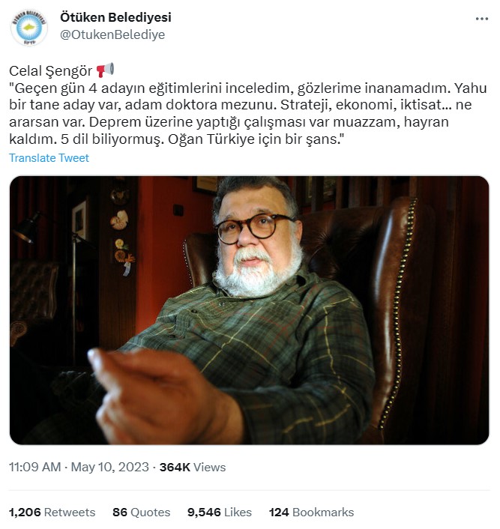Show the 1,206 Retweets list
The image size is (500, 529).
tap(52, 512)
